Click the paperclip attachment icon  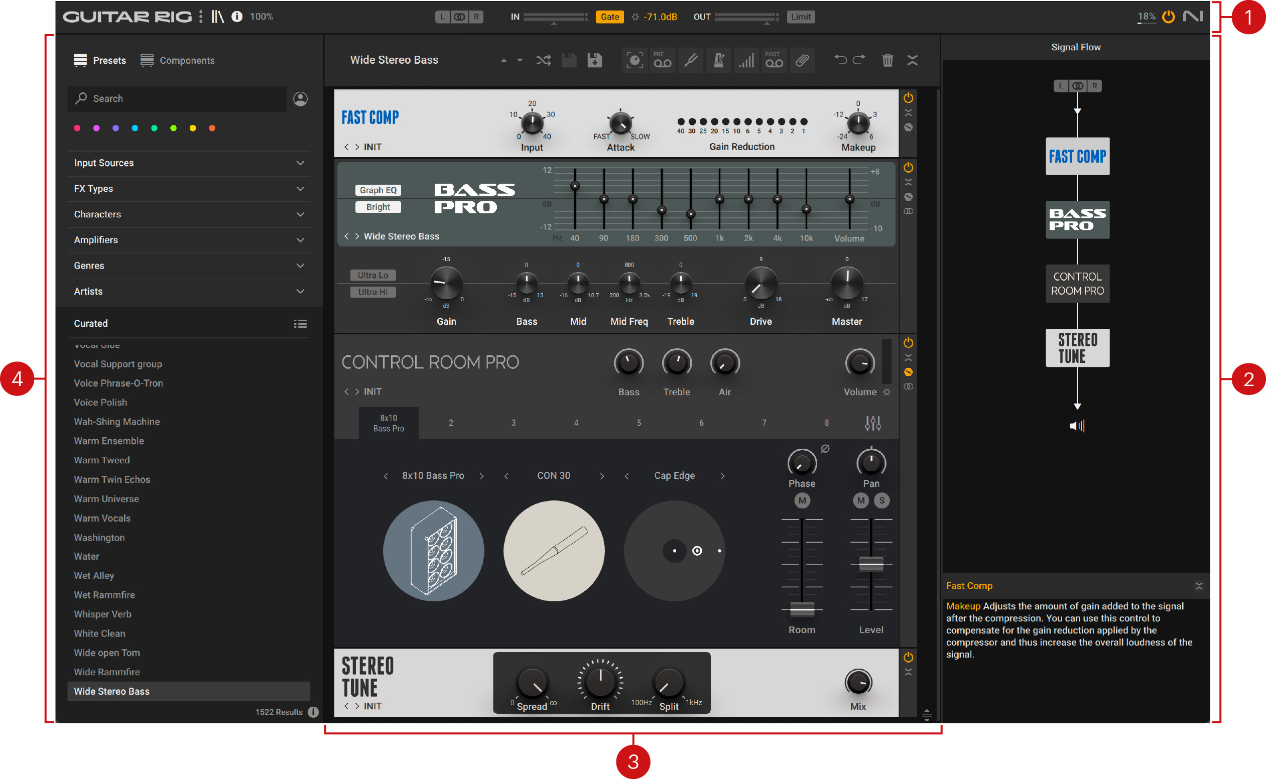click(802, 60)
